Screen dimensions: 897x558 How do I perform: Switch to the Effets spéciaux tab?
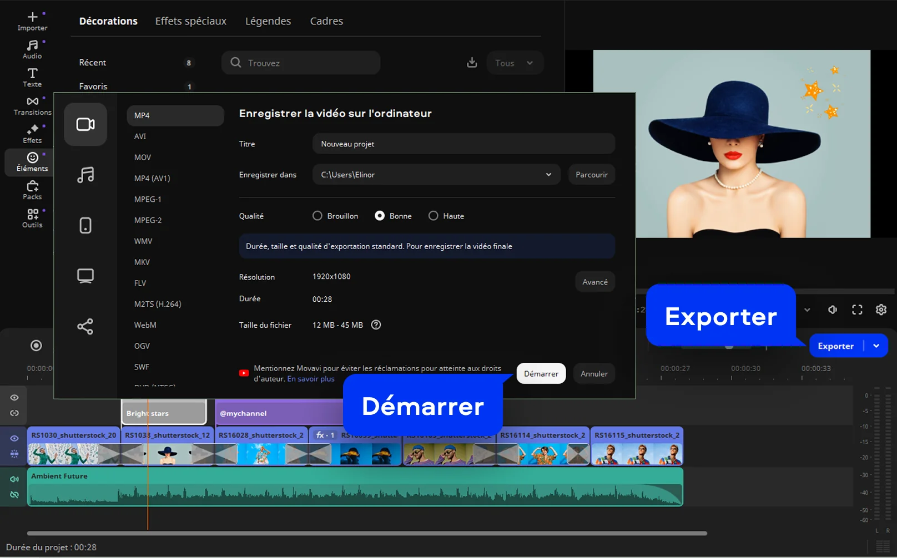pyautogui.click(x=190, y=21)
